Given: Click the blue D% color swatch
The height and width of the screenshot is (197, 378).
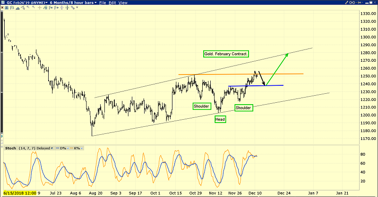Looking at the screenshot, I should tap(57, 148).
